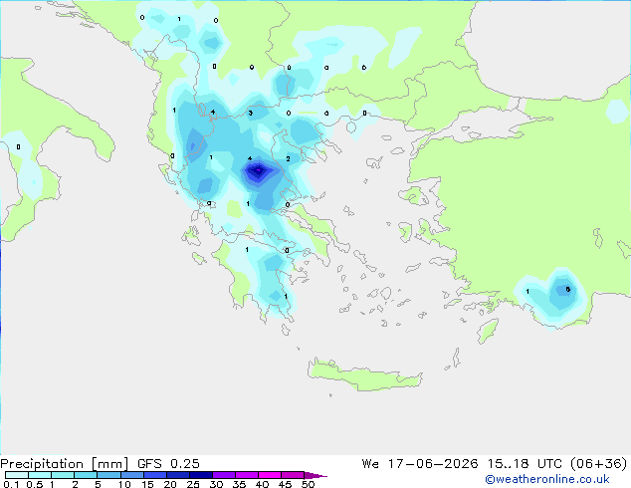
Task: Click the legend value label '0.1'
Action: tap(11, 484)
